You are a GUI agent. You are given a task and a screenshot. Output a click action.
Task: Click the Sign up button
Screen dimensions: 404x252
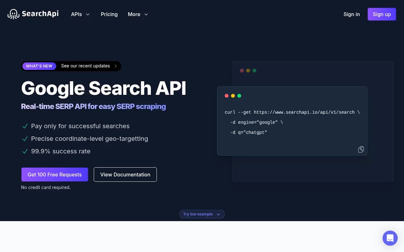click(x=382, y=14)
